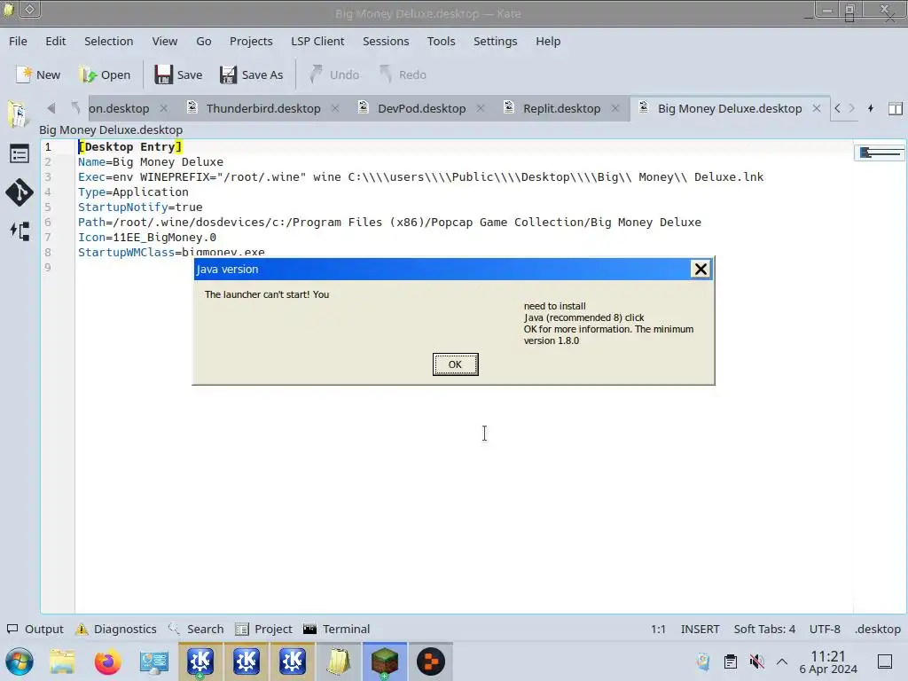Switch to the Replit.desktop tab
The image size is (908, 681).
(561, 108)
